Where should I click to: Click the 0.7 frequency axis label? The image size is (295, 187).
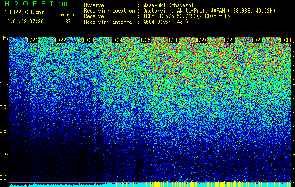tap(4, 154)
